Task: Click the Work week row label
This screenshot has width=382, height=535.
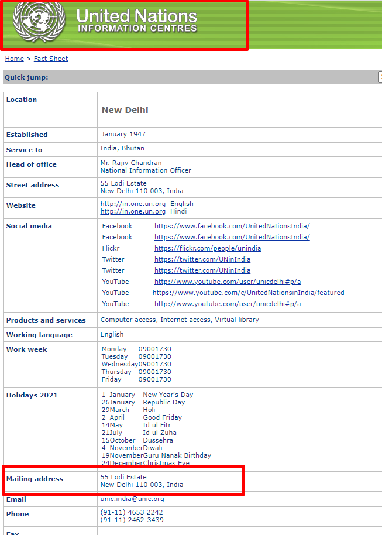Action: click(x=26, y=349)
